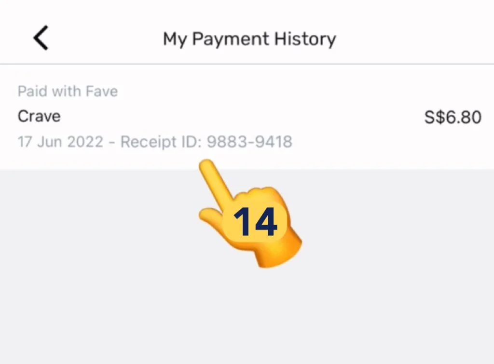Tap the word "History" in the title
494x364 pixels.
[306, 39]
